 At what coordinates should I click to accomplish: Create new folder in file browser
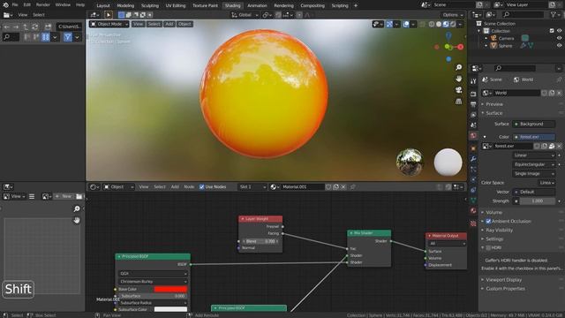point(48,27)
